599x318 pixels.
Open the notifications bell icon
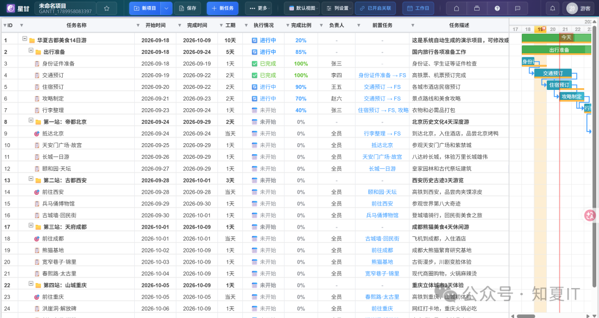(552, 8)
